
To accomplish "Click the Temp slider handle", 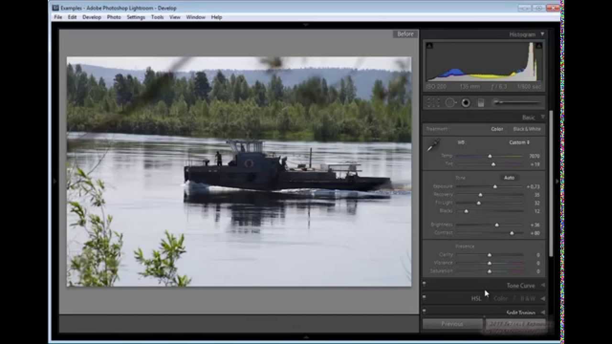I will (490, 156).
